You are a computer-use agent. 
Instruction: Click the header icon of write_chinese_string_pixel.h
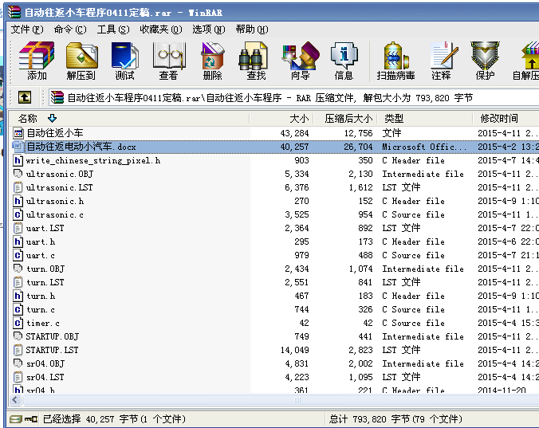(x=18, y=160)
